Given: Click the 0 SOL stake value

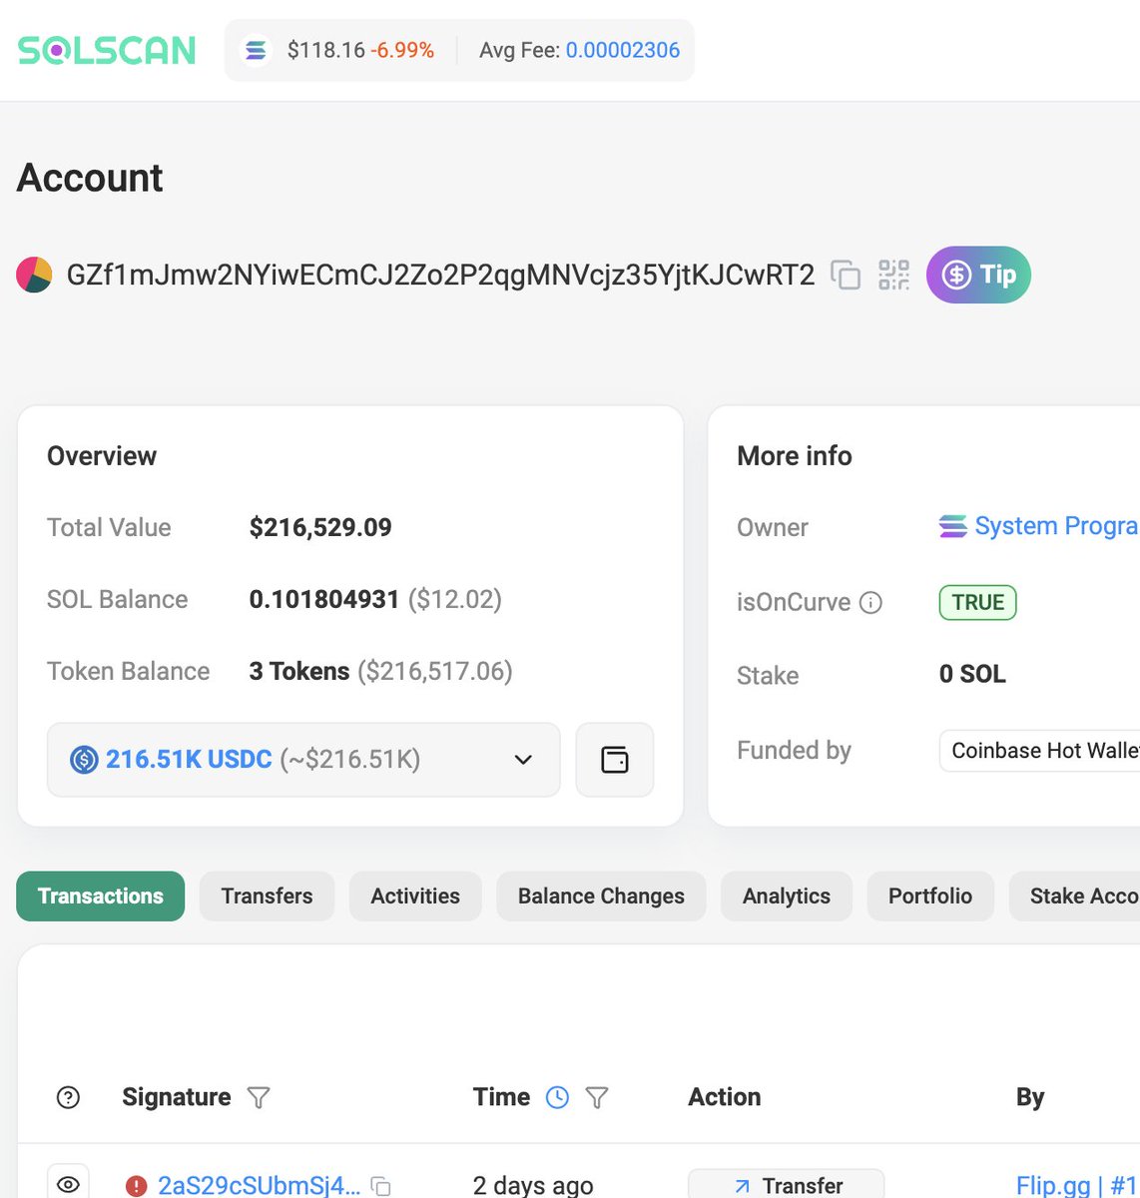Looking at the screenshot, I should coord(972,674).
